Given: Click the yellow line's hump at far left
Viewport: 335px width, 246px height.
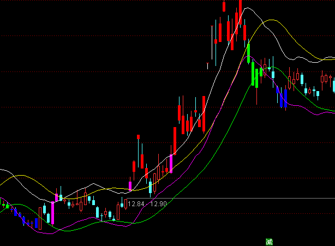Looking at the screenshot, I should [19, 176].
